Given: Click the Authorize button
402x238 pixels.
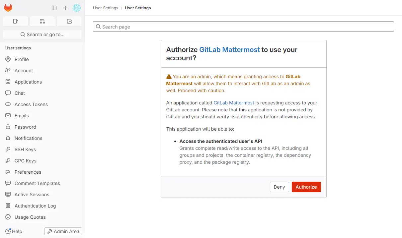Looking at the screenshot, I should click(306, 187).
